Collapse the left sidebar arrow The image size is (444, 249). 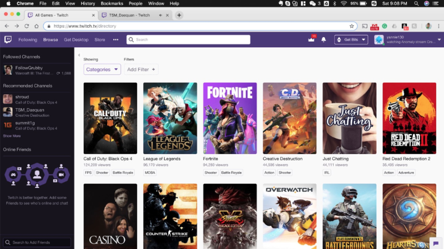(79, 55)
